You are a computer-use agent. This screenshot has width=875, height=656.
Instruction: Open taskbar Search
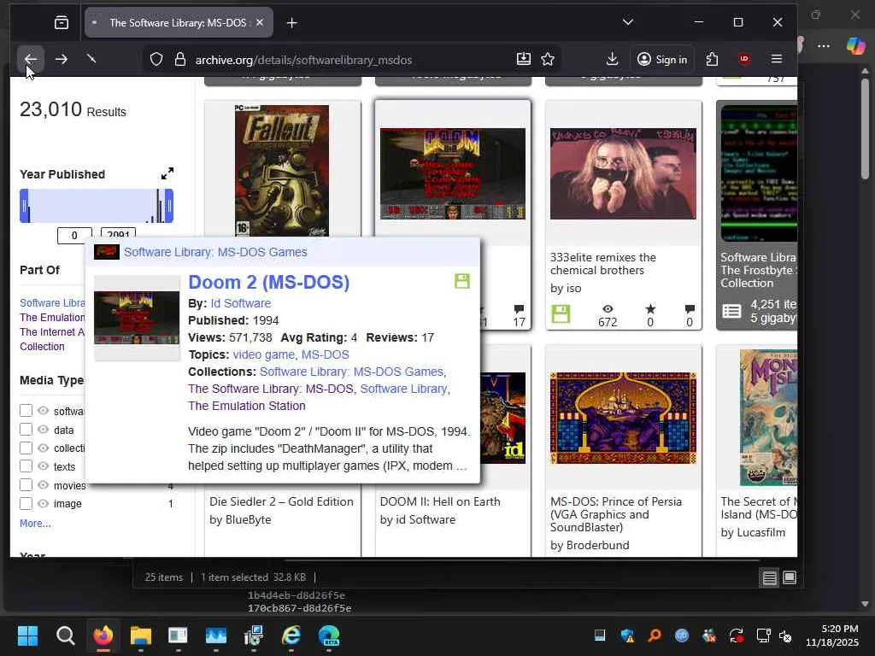point(65,635)
